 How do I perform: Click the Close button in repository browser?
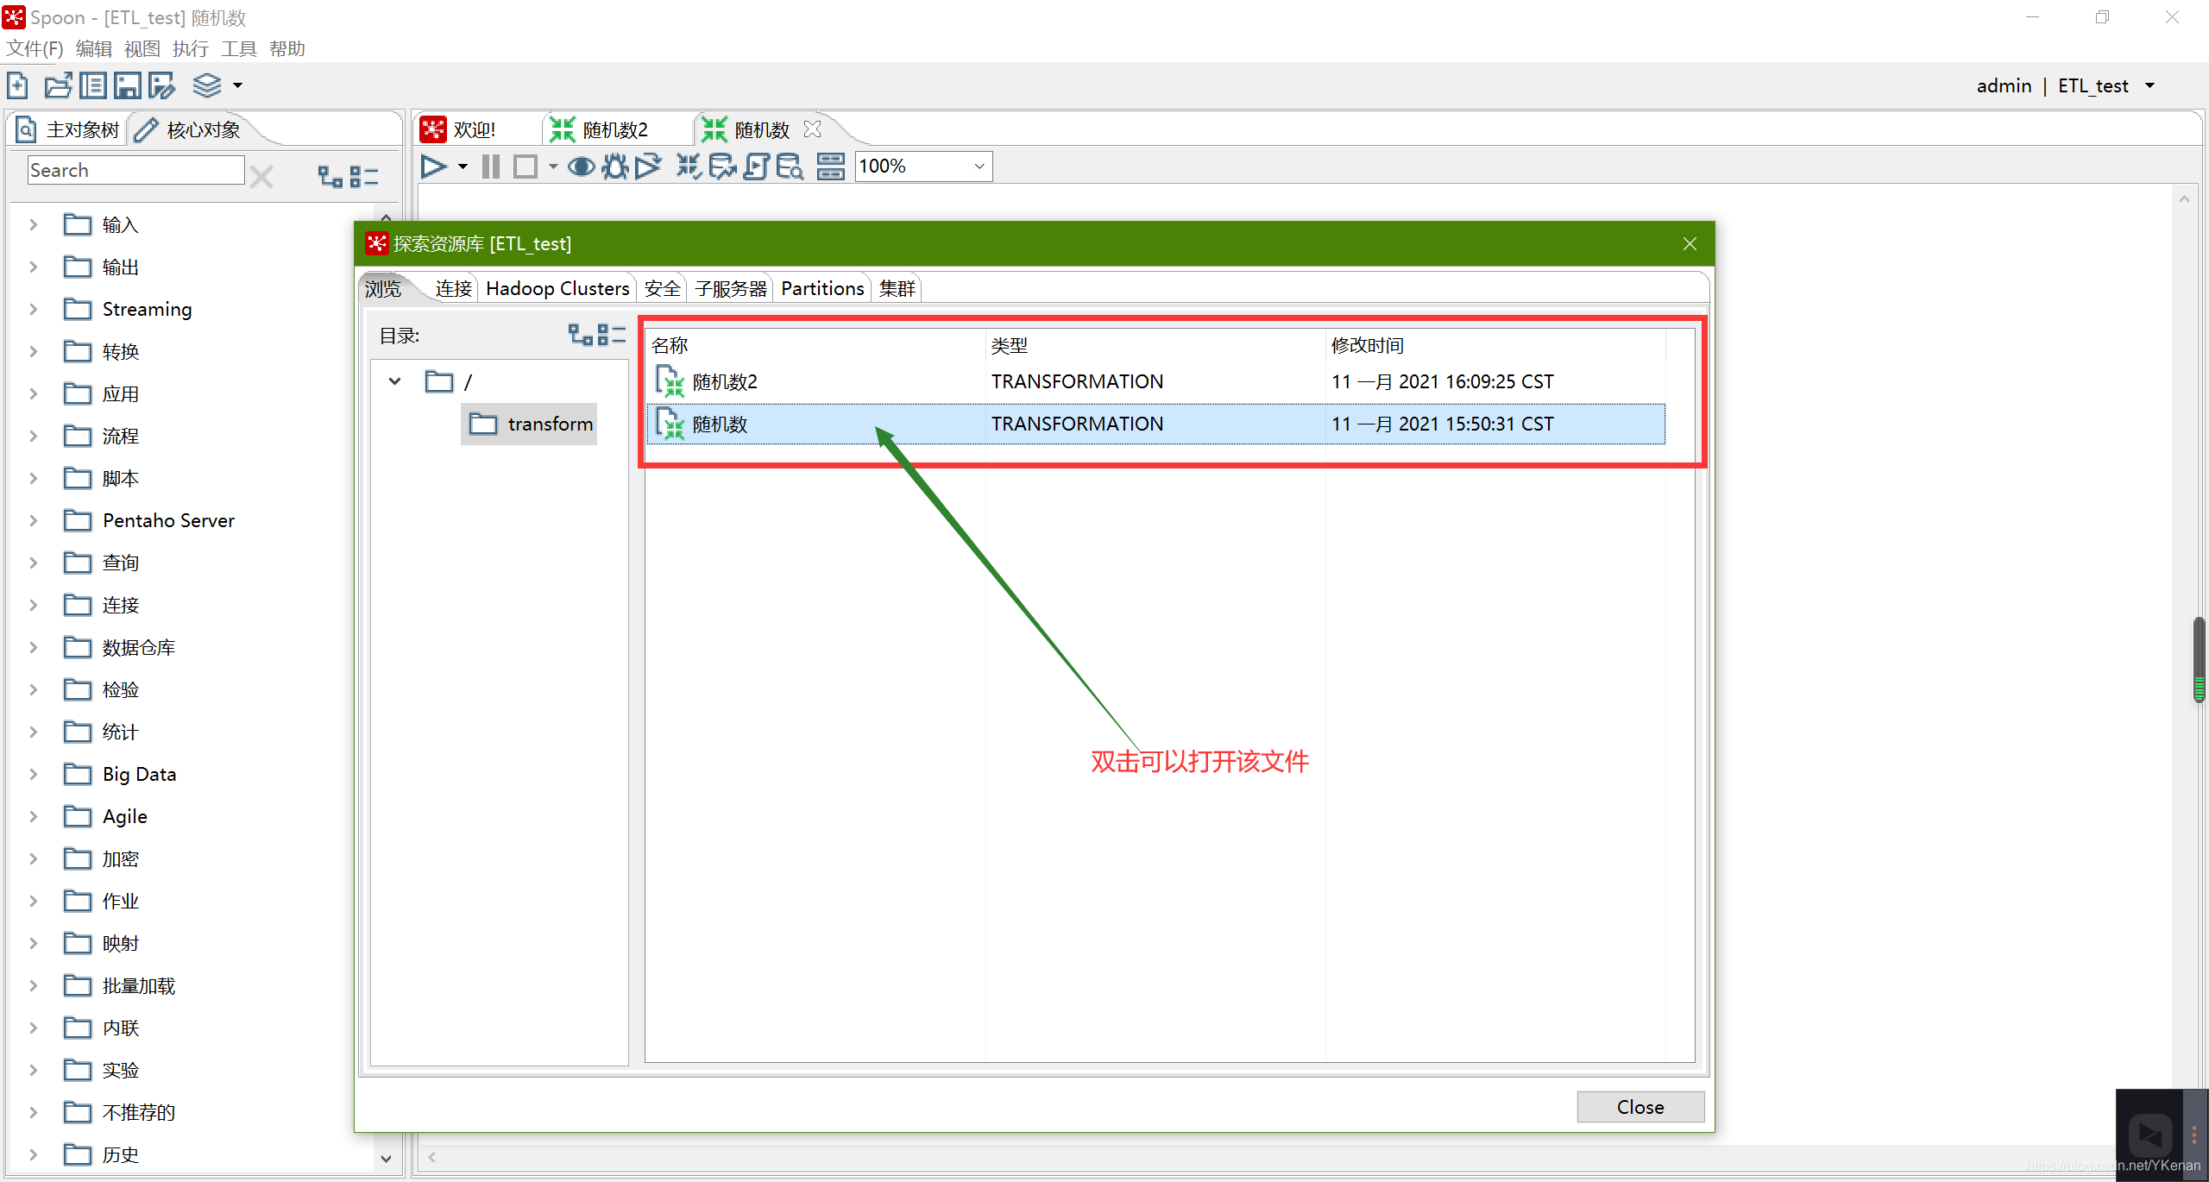pos(1639,1106)
